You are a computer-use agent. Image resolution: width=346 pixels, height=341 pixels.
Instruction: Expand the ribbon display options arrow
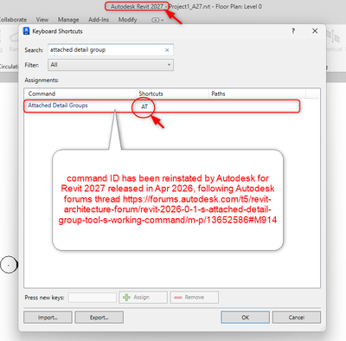click(x=163, y=20)
